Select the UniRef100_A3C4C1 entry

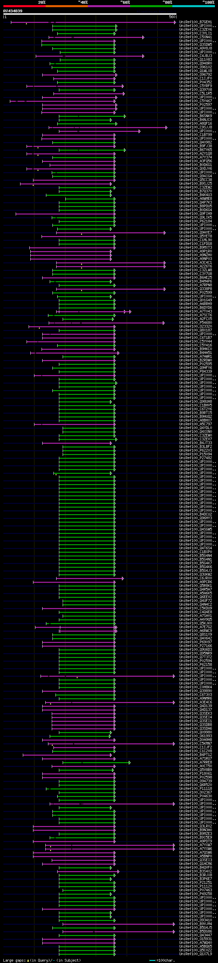[x=195, y=263]
